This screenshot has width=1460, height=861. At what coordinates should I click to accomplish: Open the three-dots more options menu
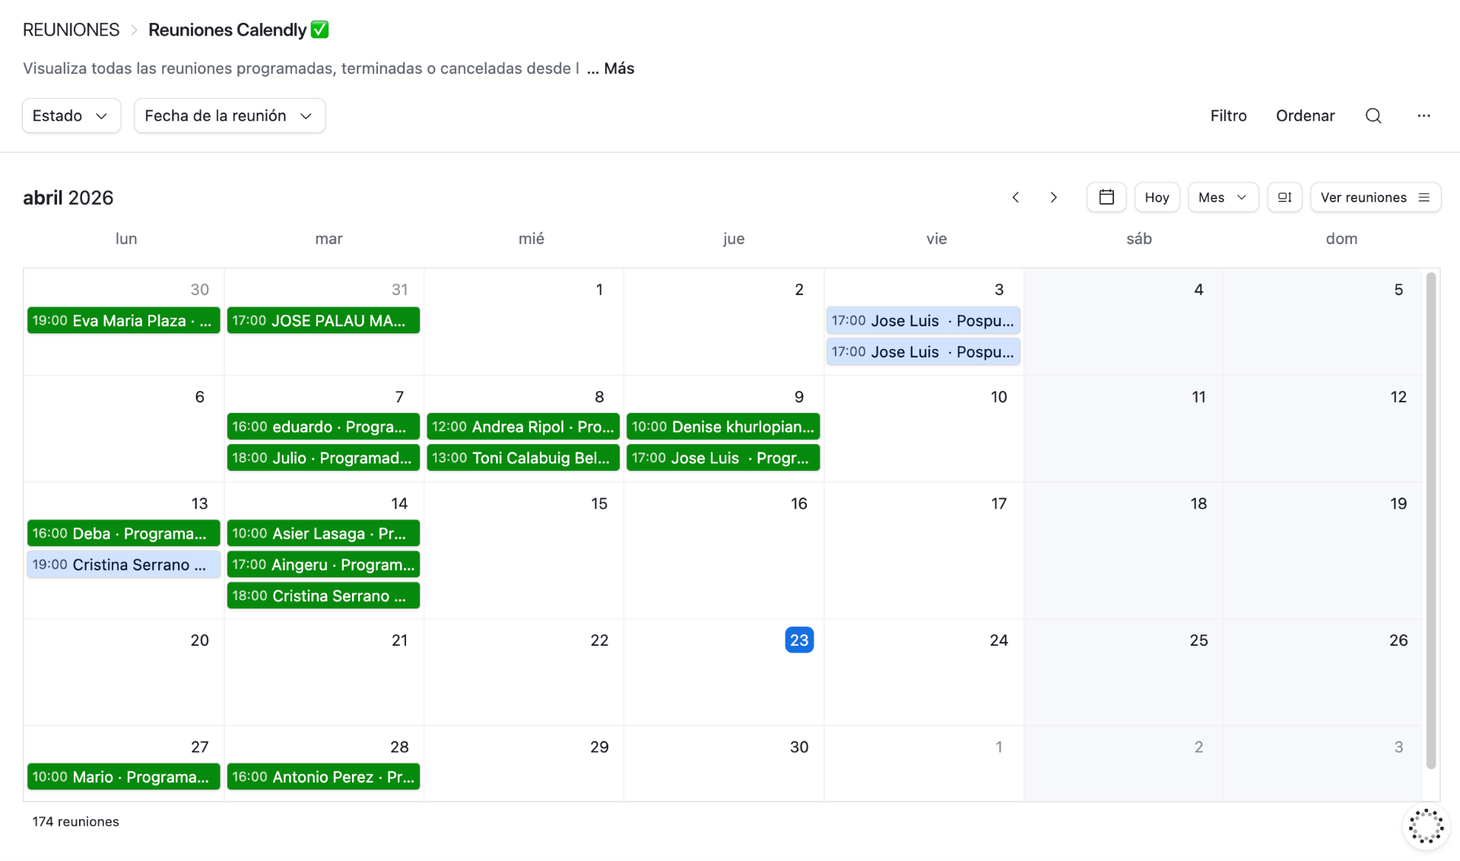pyautogui.click(x=1423, y=116)
